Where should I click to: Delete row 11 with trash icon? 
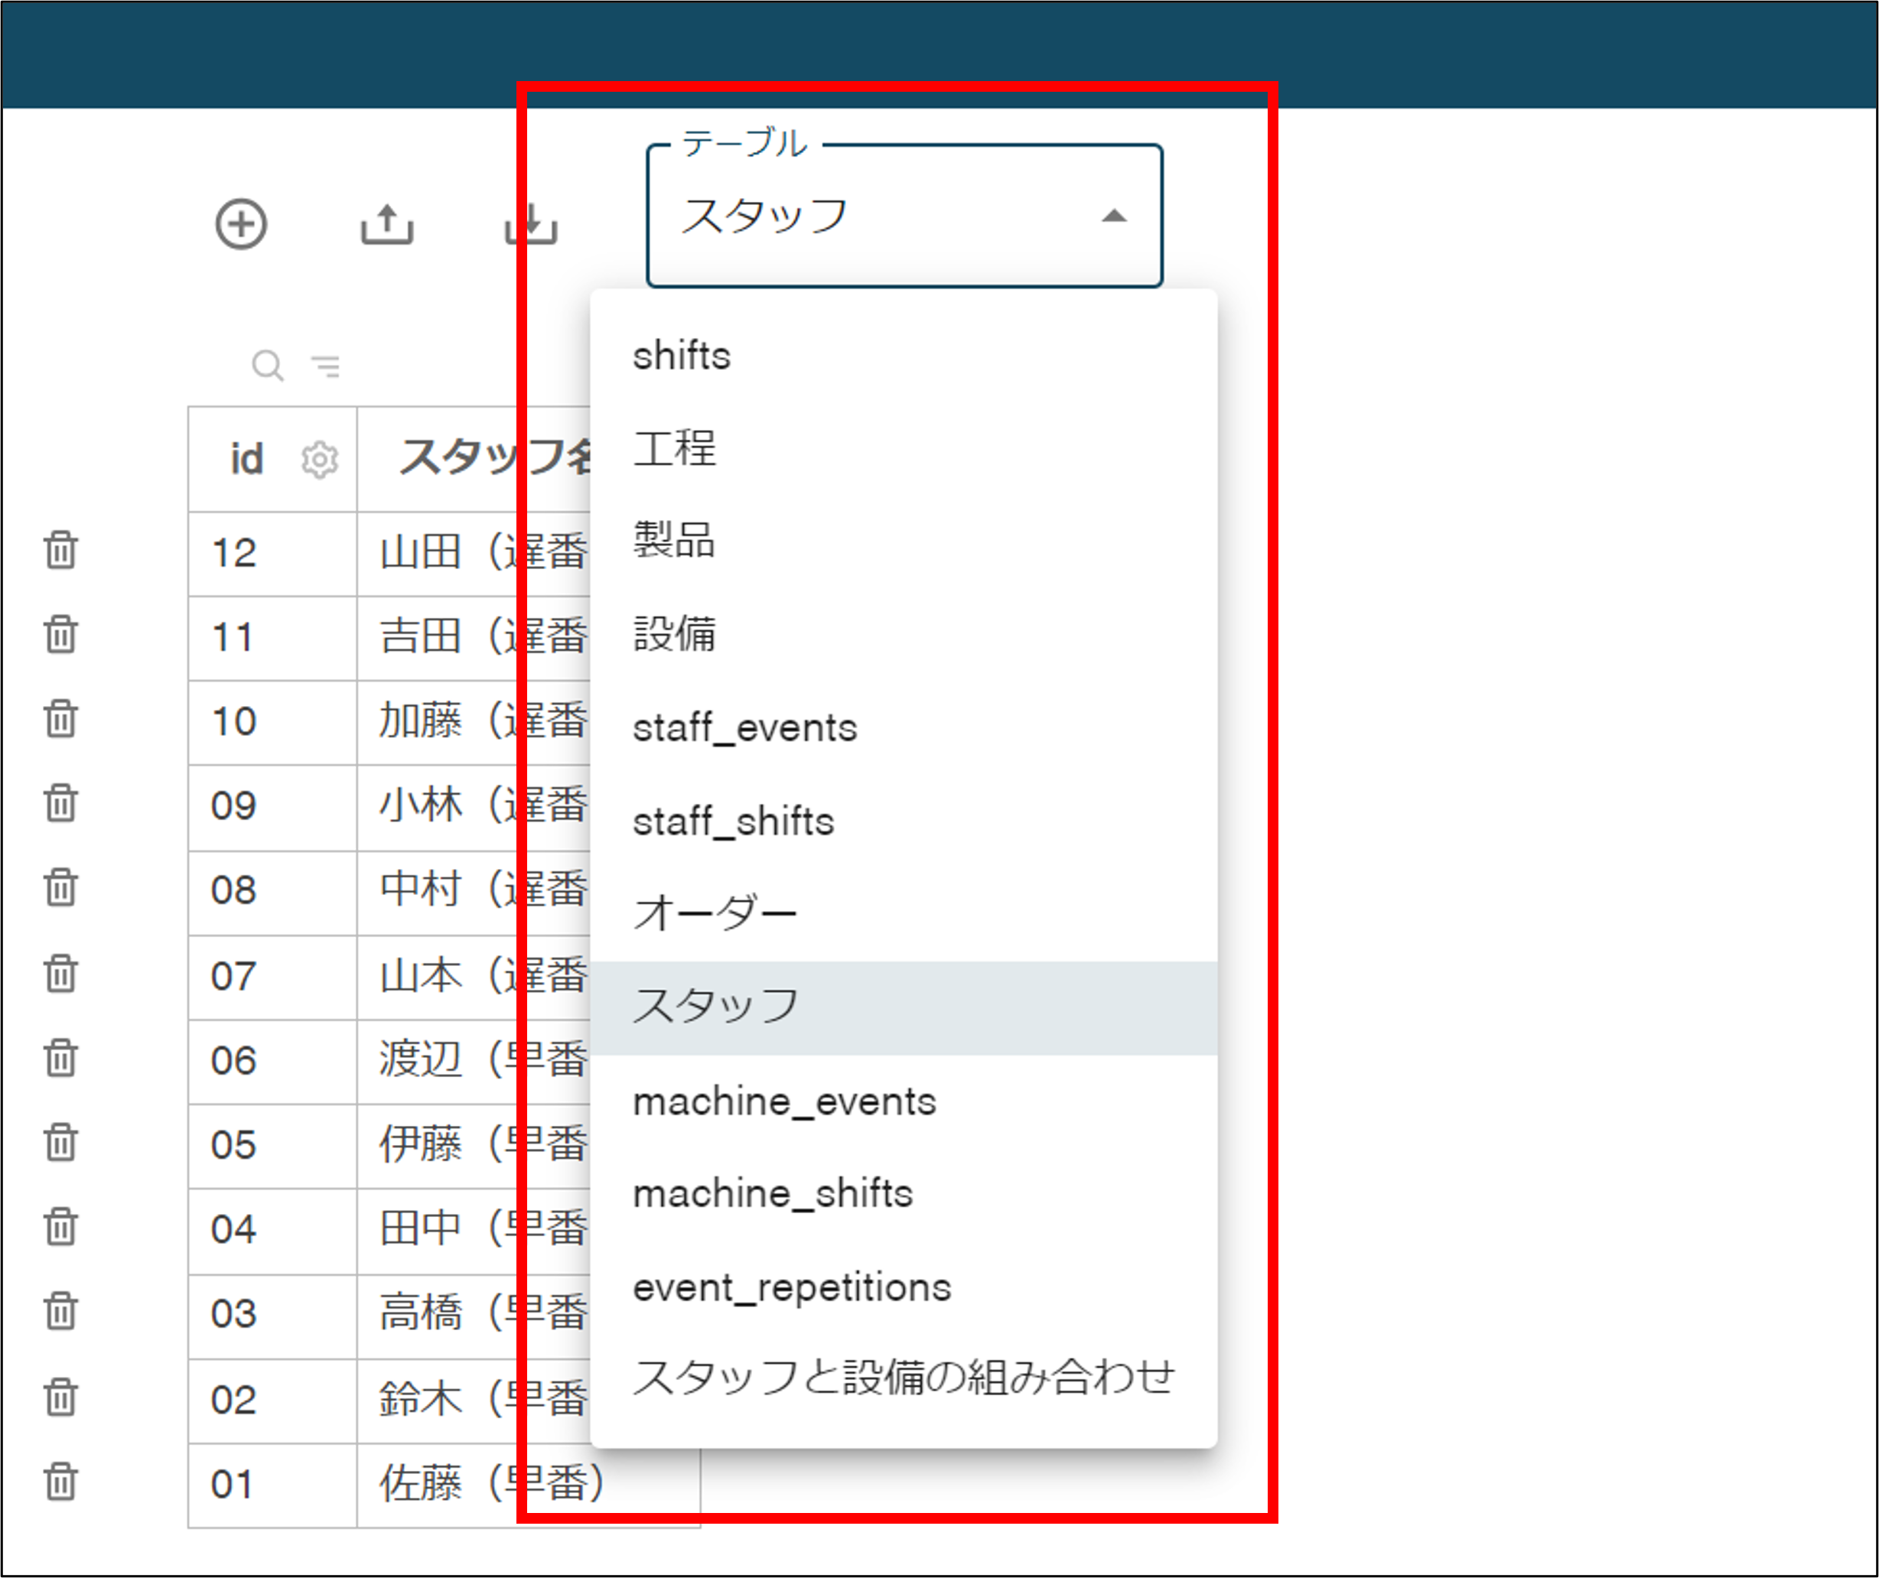click(61, 634)
